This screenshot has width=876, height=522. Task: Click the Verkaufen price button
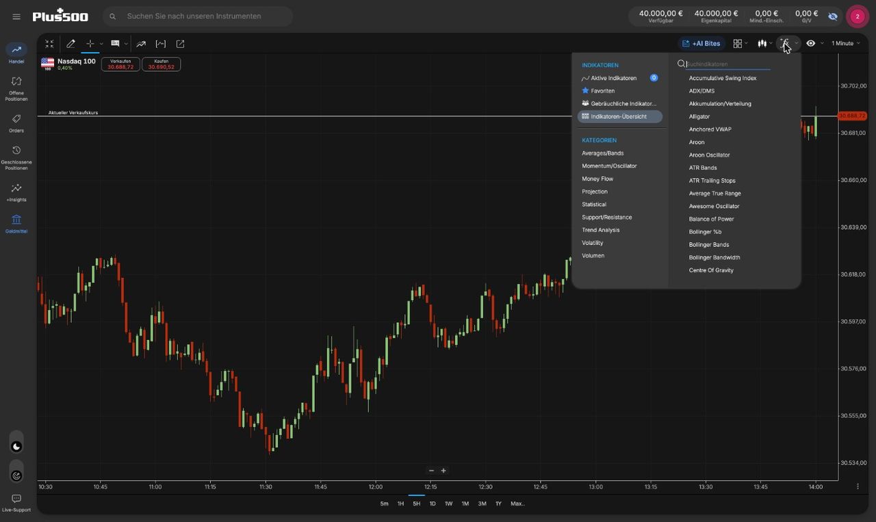click(x=120, y=64)
